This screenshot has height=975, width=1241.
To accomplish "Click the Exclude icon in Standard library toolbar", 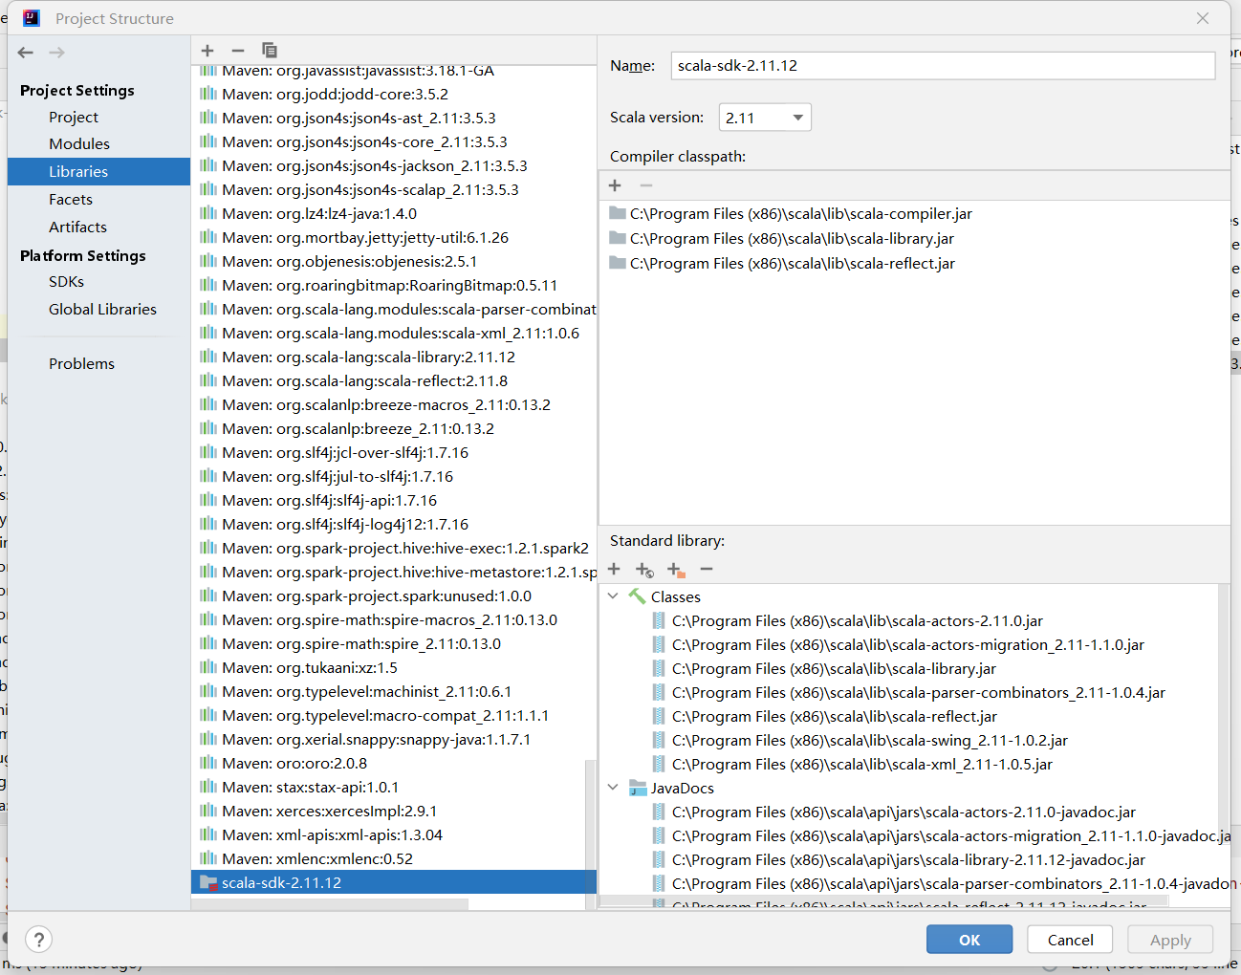I will pyautogui.click(x=676, y=570).
